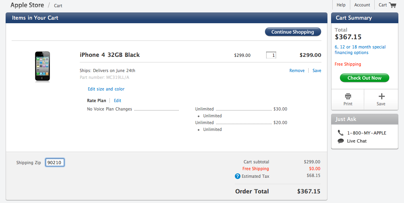Remove the iPhone 4 from cart
404x203 pixels.
(297, 70)
